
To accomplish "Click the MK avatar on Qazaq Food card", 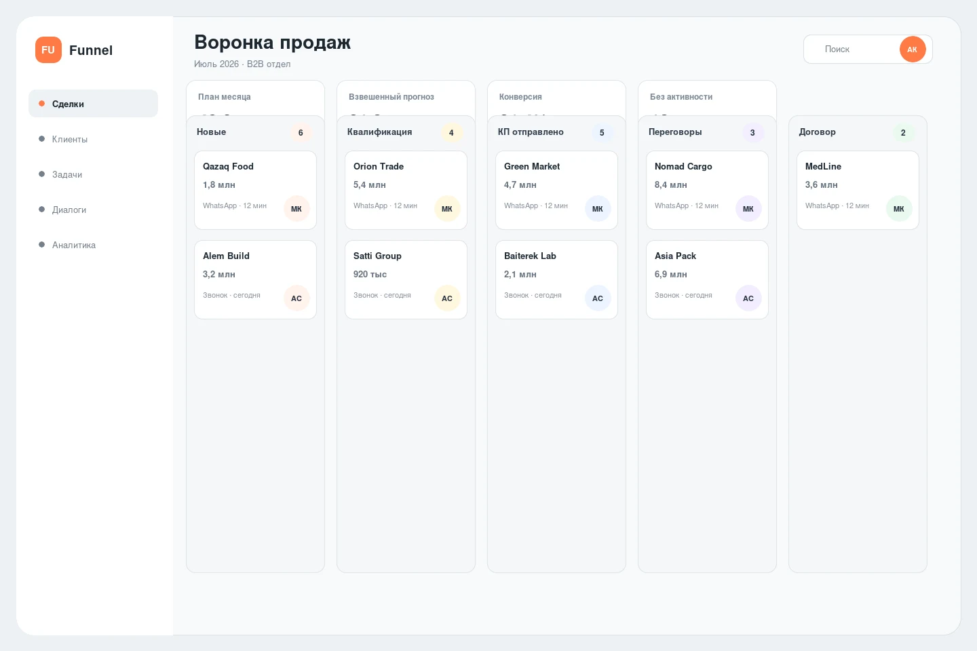I will 296,209.
